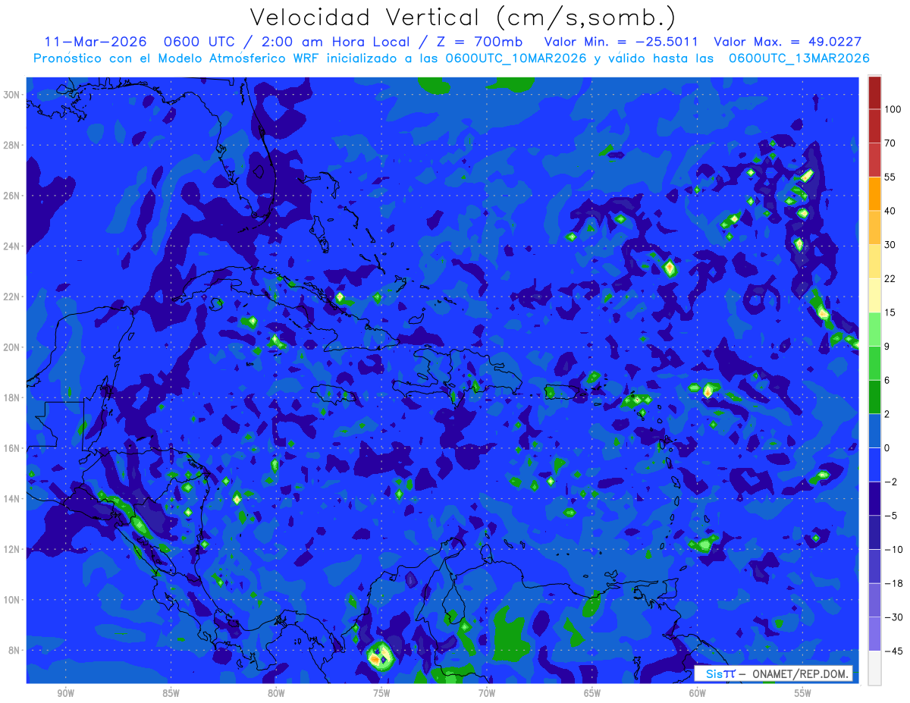Click the lavender color bar segment between -45 and -30
This screenshot has height=703, width=910.
click(874, 634)
